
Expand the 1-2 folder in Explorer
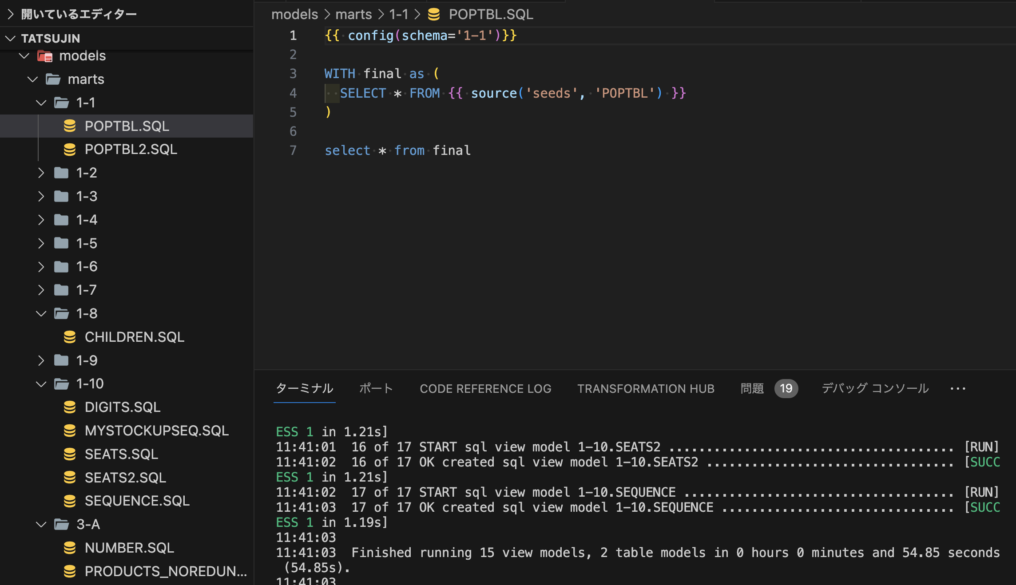click(x=41, y=173)
